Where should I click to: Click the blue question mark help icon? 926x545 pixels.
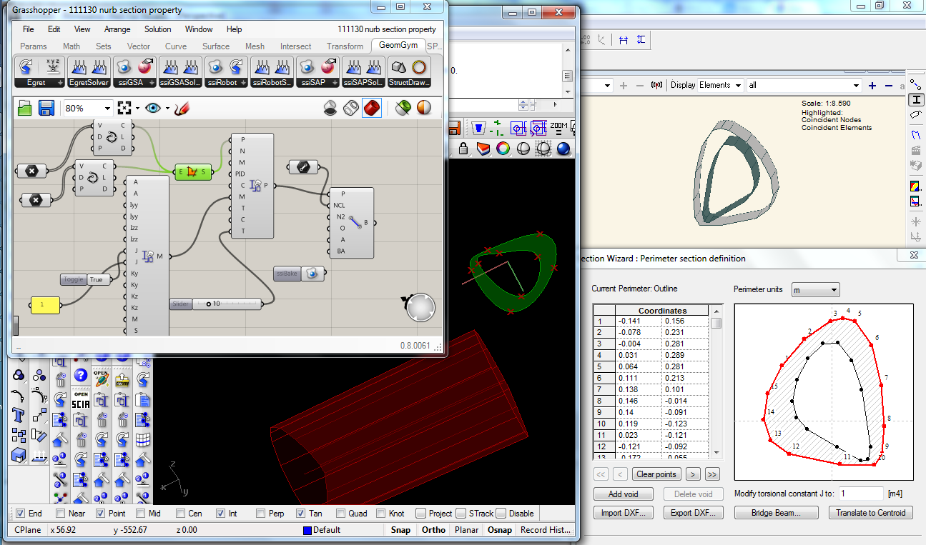80,375
